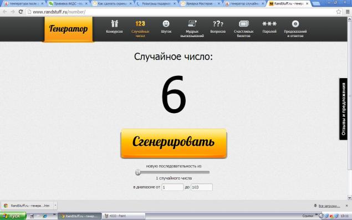Close the 'Прививка АКДС' tab
352x220 pixels.
86,3
